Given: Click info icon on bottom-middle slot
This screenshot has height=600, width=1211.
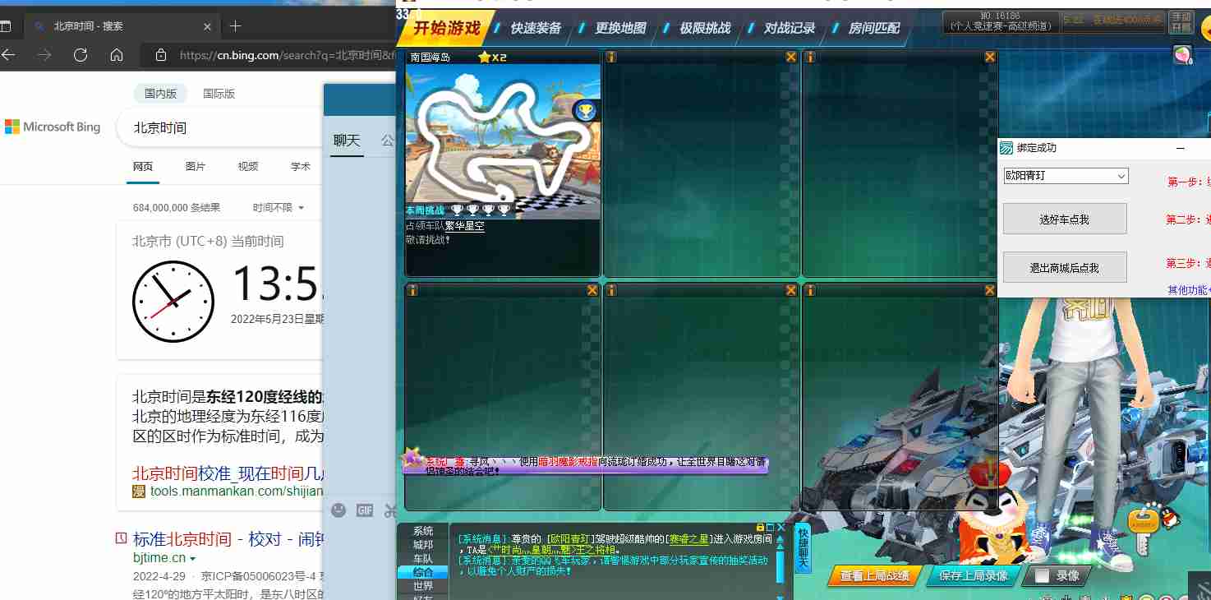Looking at the screenshot, I should 611,290.
